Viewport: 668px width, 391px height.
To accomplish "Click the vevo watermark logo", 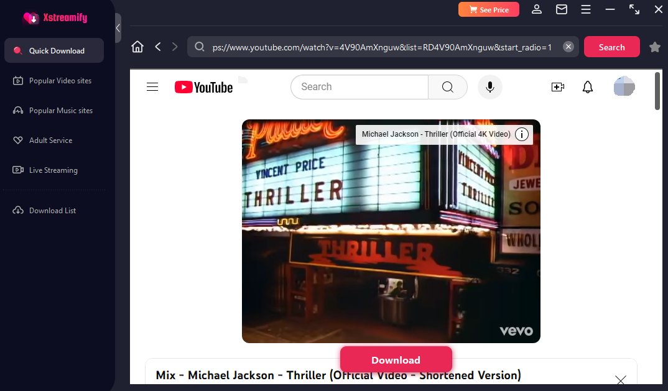I will coord(516,331).
